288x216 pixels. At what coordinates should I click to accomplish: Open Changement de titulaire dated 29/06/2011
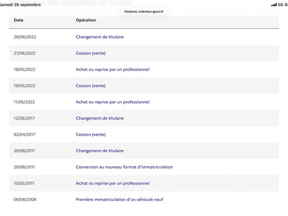tap(100, 151)
